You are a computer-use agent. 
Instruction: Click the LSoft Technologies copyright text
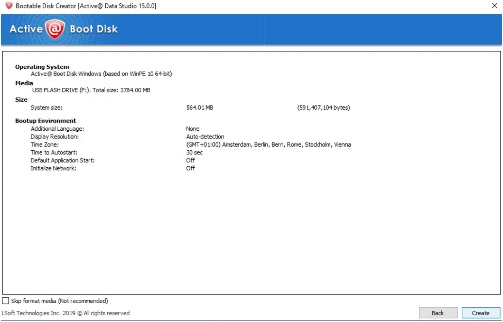click(65, 313)
